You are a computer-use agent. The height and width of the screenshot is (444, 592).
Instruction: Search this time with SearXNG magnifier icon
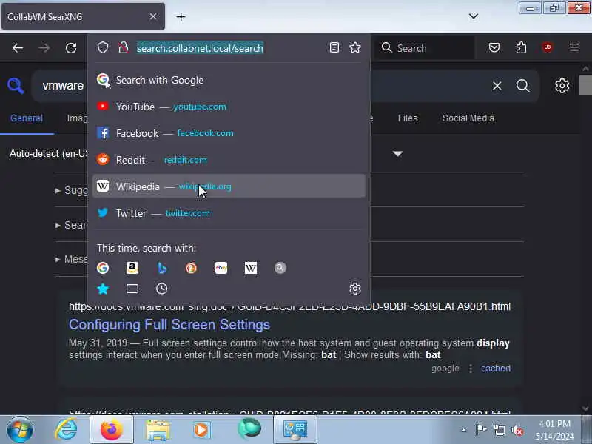(x=280, y=268)
